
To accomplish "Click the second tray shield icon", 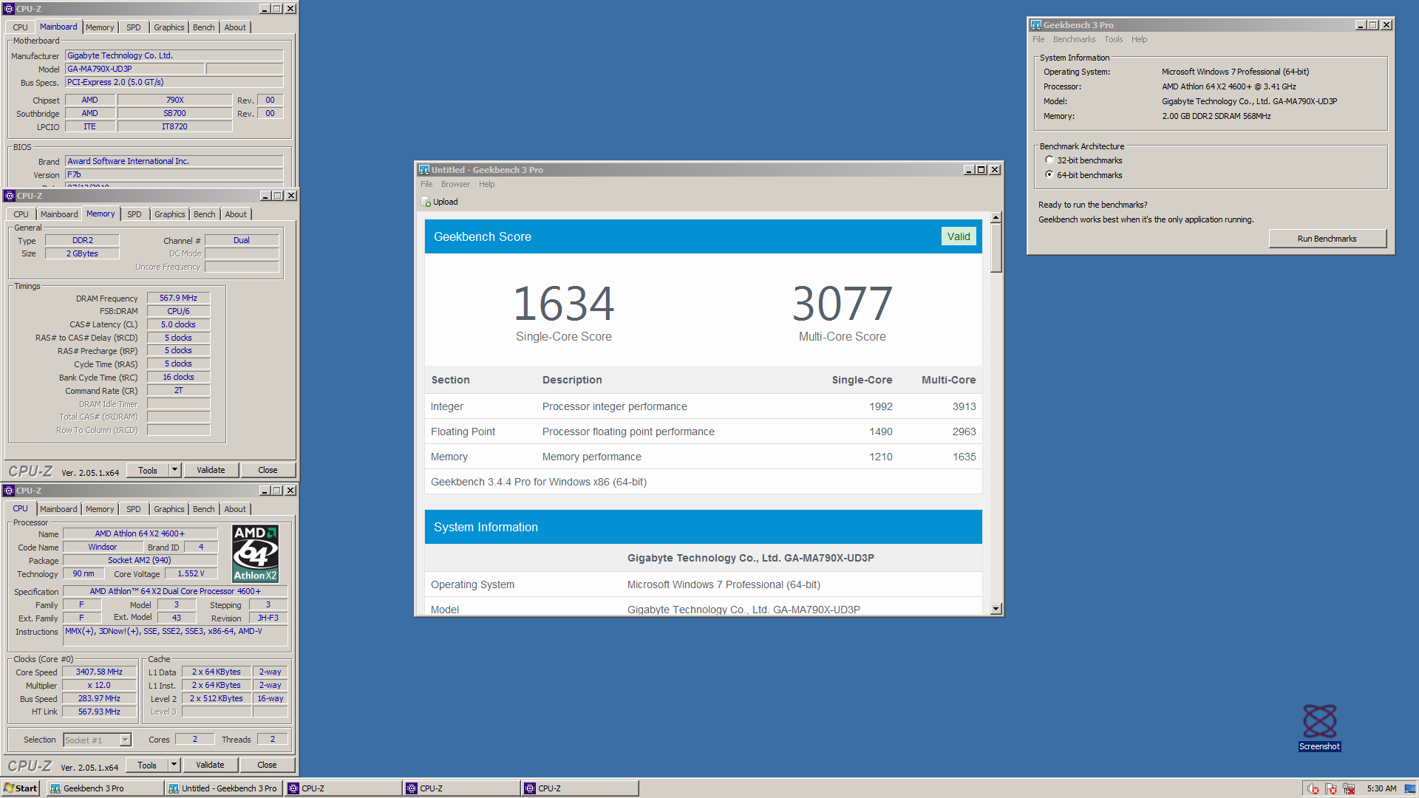I will 1332,788.
